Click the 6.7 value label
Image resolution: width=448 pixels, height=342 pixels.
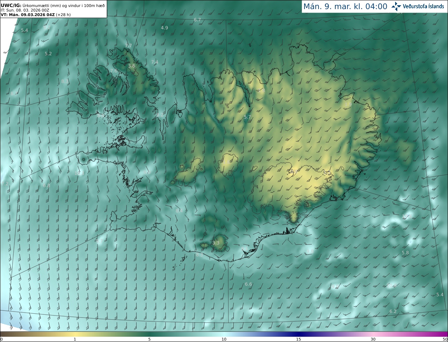(x=197, y=20)
